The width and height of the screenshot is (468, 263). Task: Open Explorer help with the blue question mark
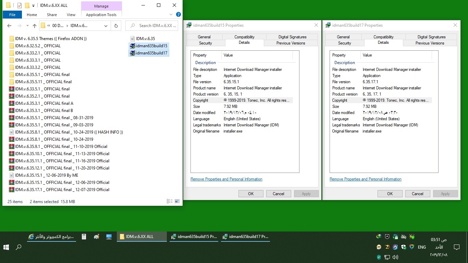click(x=178, y=14)
